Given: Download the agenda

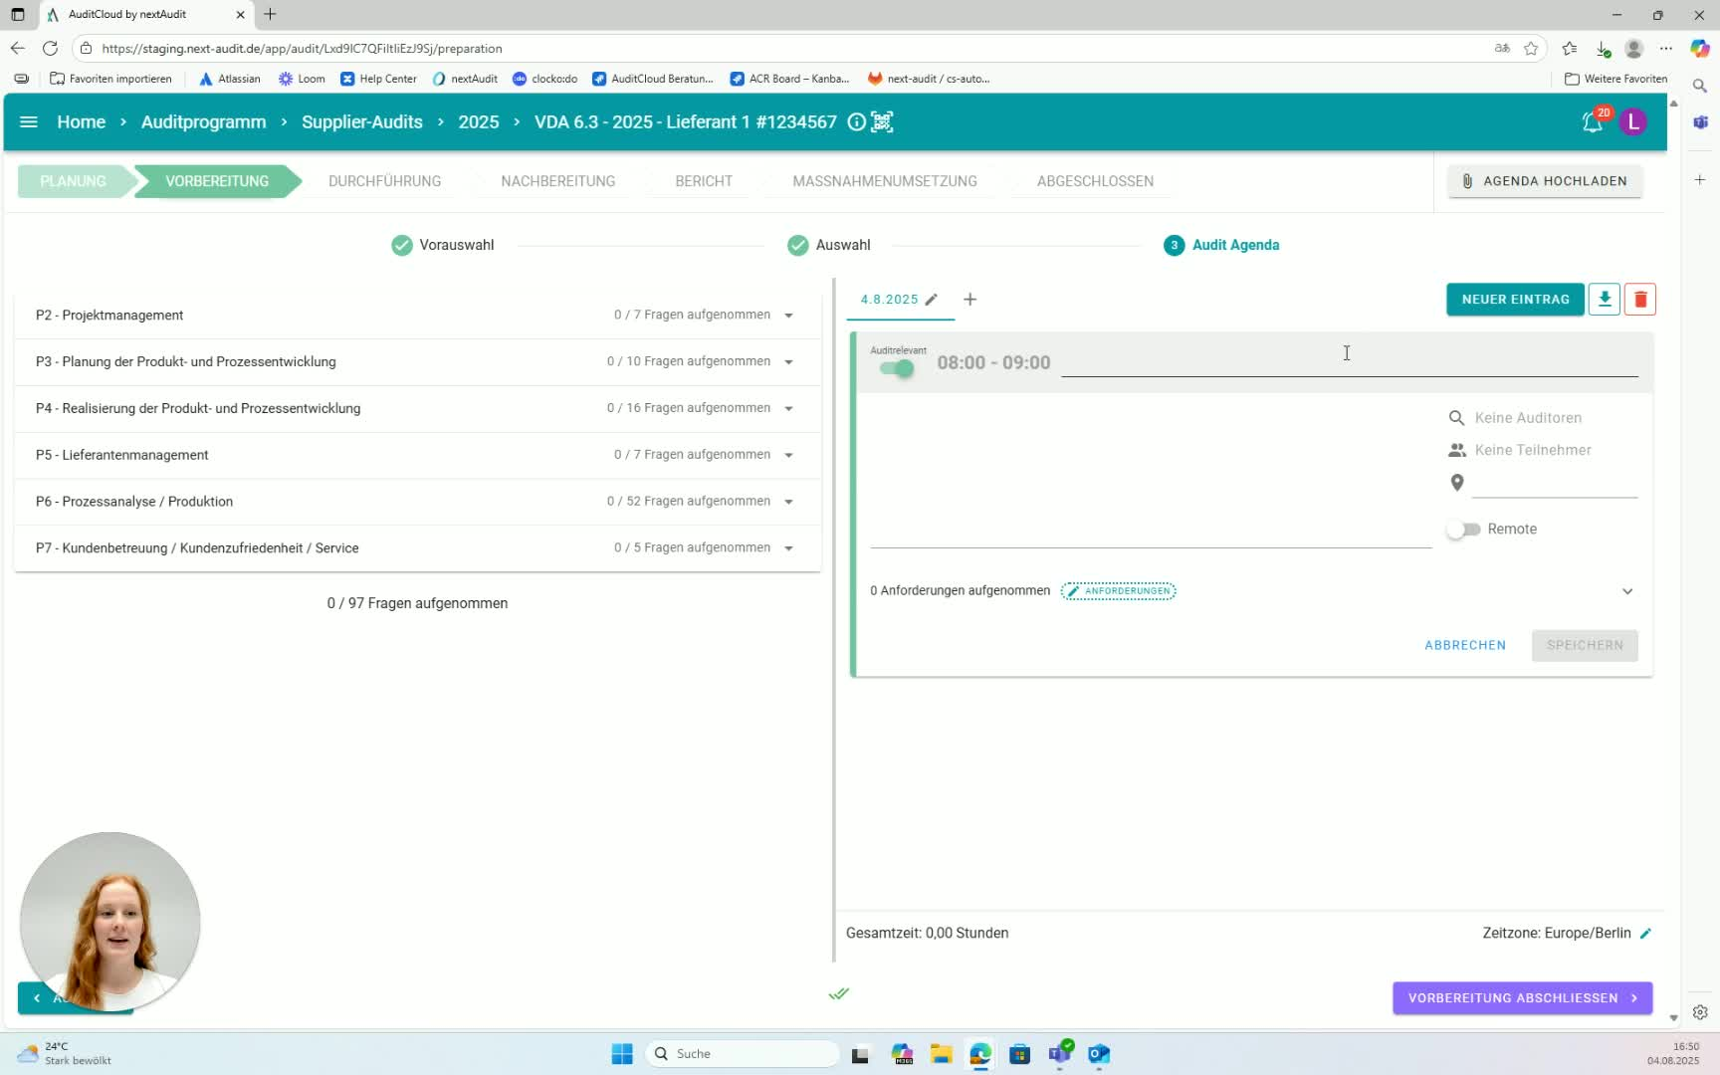Looking at the screenshot, I should coord(1604,300).
